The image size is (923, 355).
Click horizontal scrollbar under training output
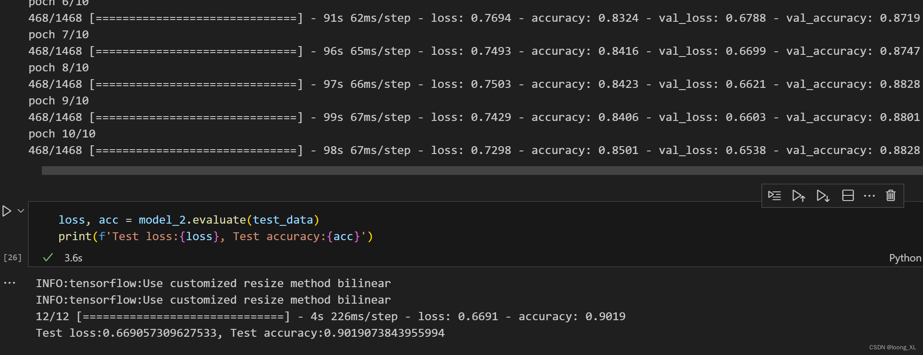482,171
